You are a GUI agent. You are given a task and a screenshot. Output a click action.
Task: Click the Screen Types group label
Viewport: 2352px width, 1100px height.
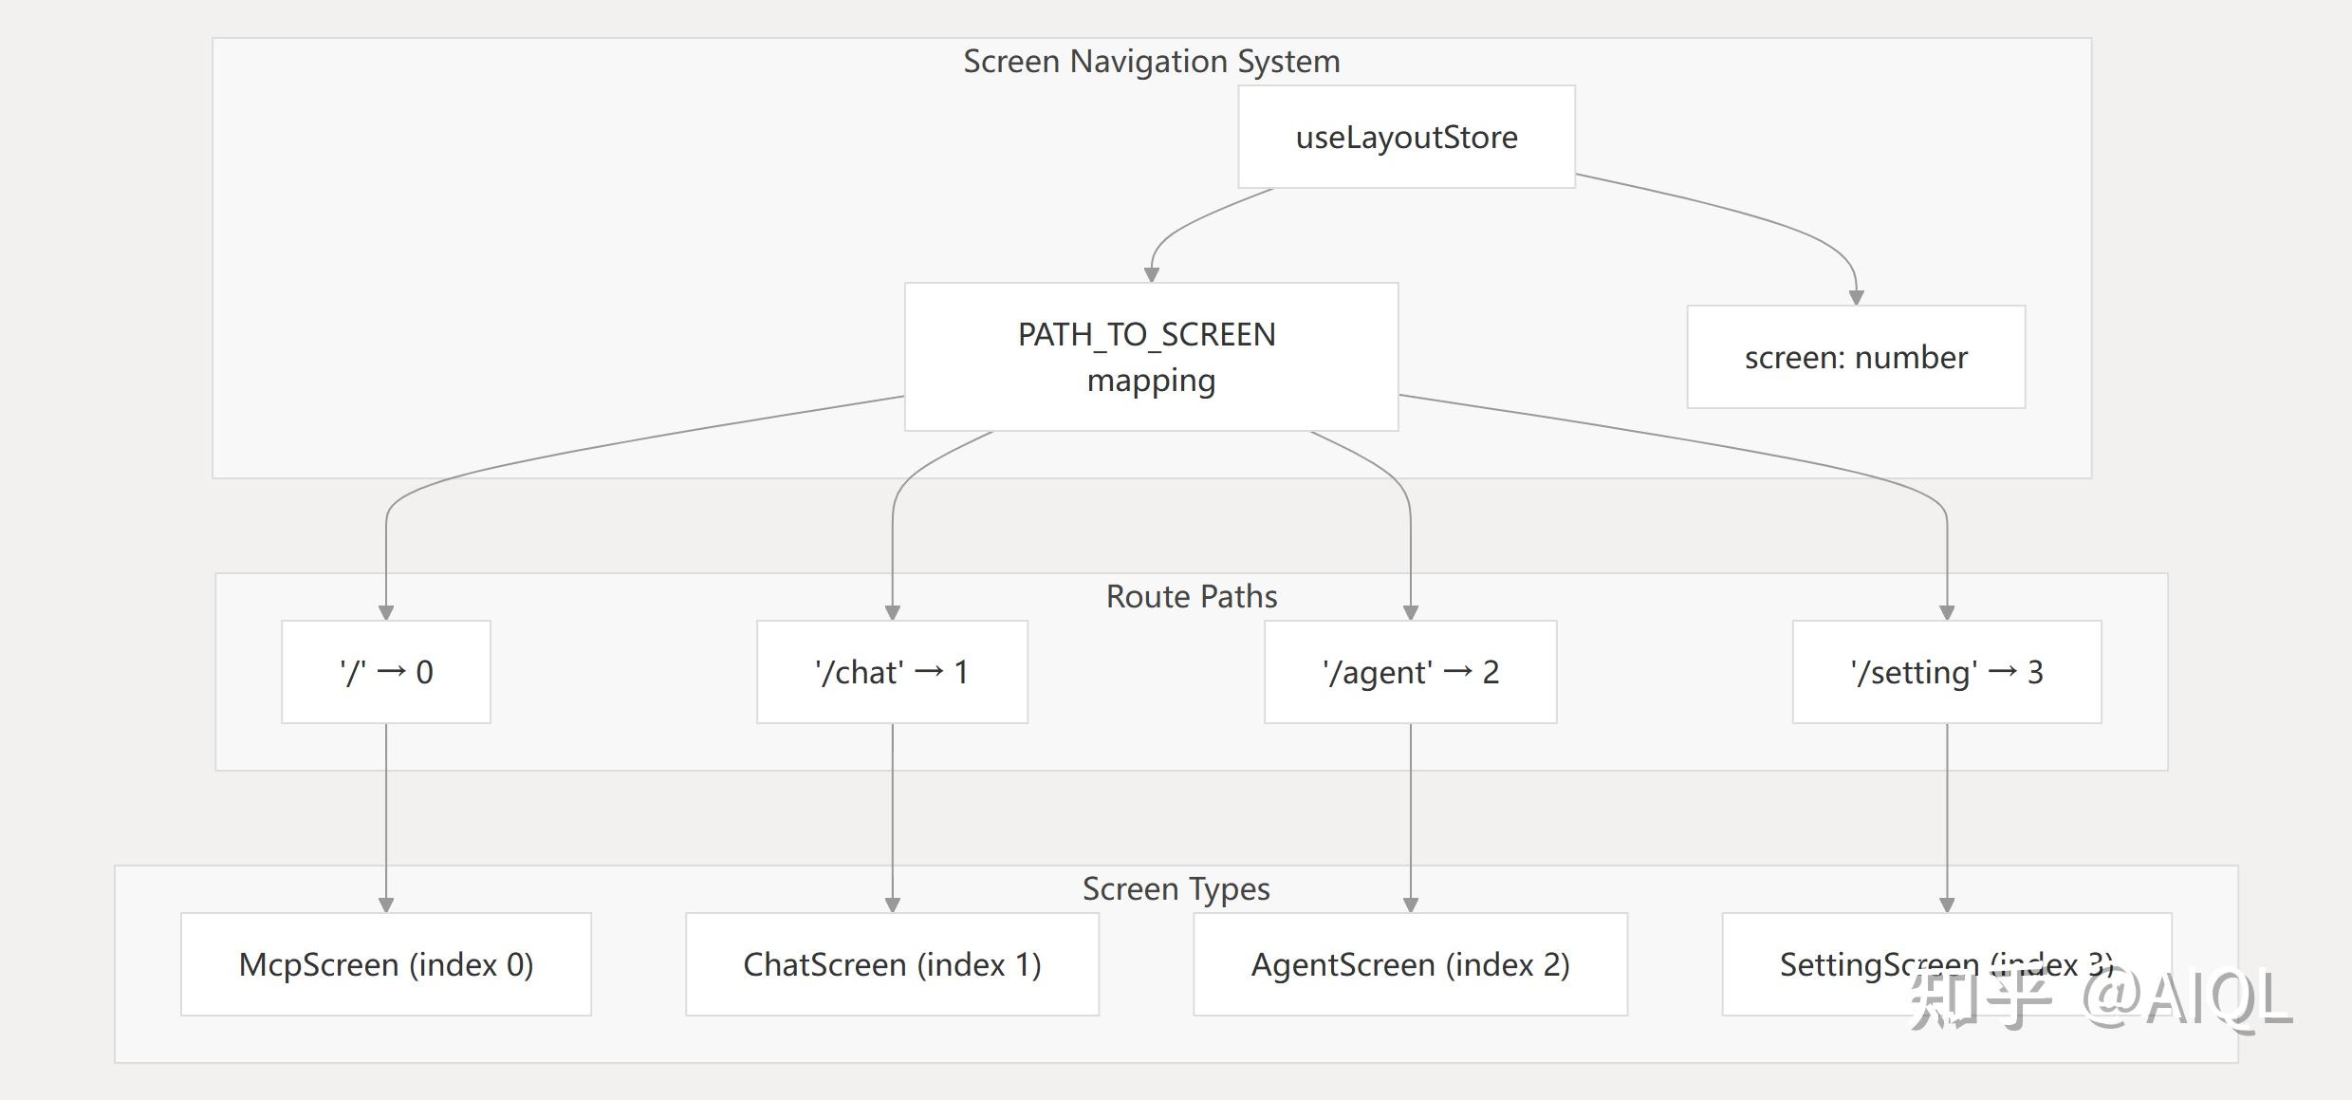tap(1176, 888)
